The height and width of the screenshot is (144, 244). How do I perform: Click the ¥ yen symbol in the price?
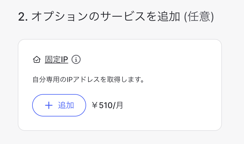tap(95, 105)
